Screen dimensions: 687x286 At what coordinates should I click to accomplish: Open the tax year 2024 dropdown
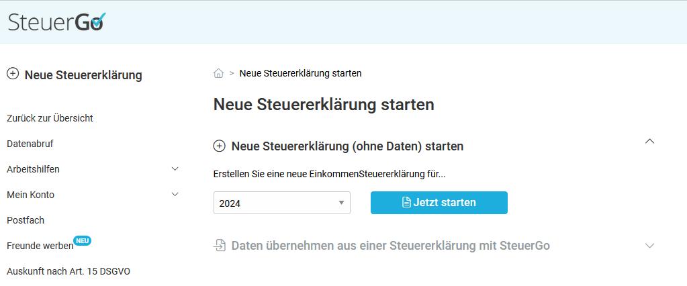click(x=282, y=203)
